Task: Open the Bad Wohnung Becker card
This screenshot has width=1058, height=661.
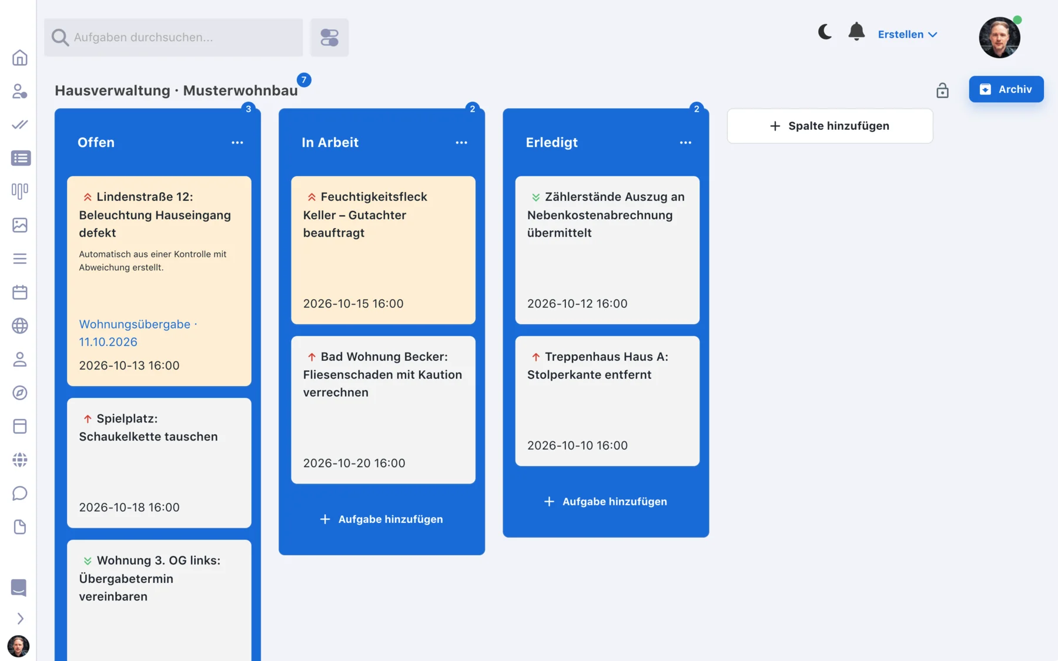Action: point(383,410)
